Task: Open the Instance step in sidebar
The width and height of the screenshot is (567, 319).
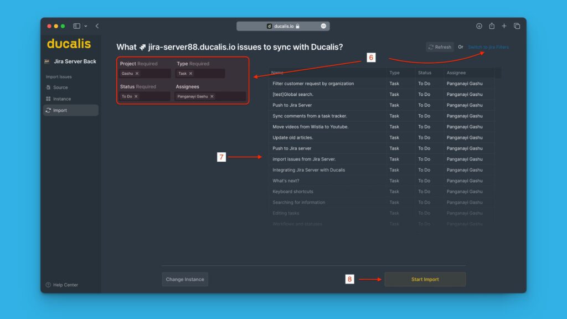Action: click(62, 99)
